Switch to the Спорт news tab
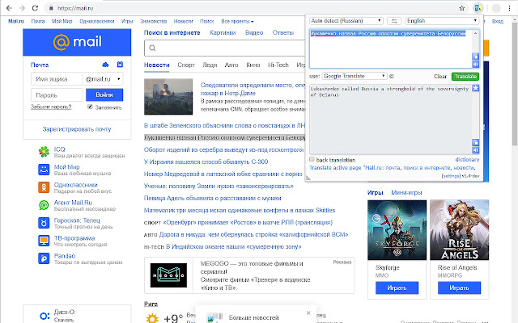 pos(185,63)
